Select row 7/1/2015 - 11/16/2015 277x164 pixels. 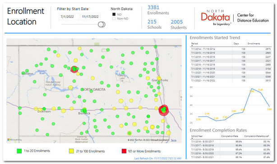(x=231, y=53)
